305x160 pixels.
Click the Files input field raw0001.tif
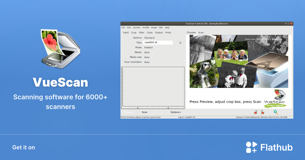pyautogui.click(x=158, y=43)
